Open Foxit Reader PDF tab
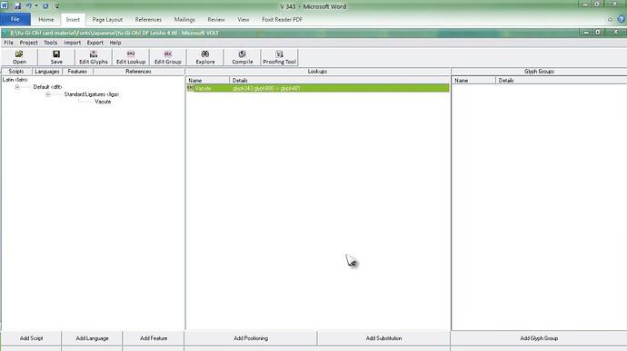Viewport: 627px width, 351px height. tap(282, 19)
